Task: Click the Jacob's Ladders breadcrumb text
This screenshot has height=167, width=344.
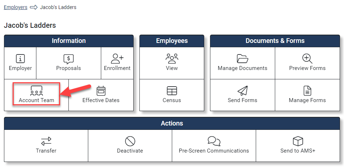Action: [x=58, y=7]
